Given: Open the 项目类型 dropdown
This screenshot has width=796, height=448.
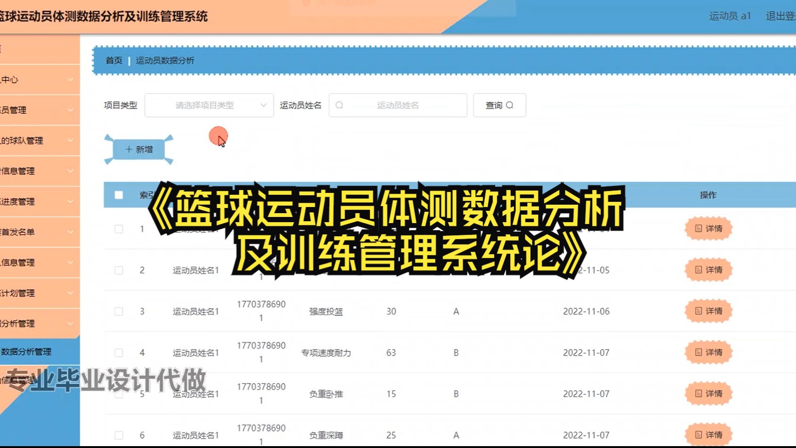Looking at the screenshot, I should coord(209,105).
